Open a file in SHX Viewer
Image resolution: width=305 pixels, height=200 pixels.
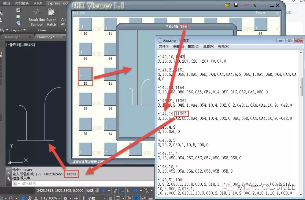[x=227, y=5]
